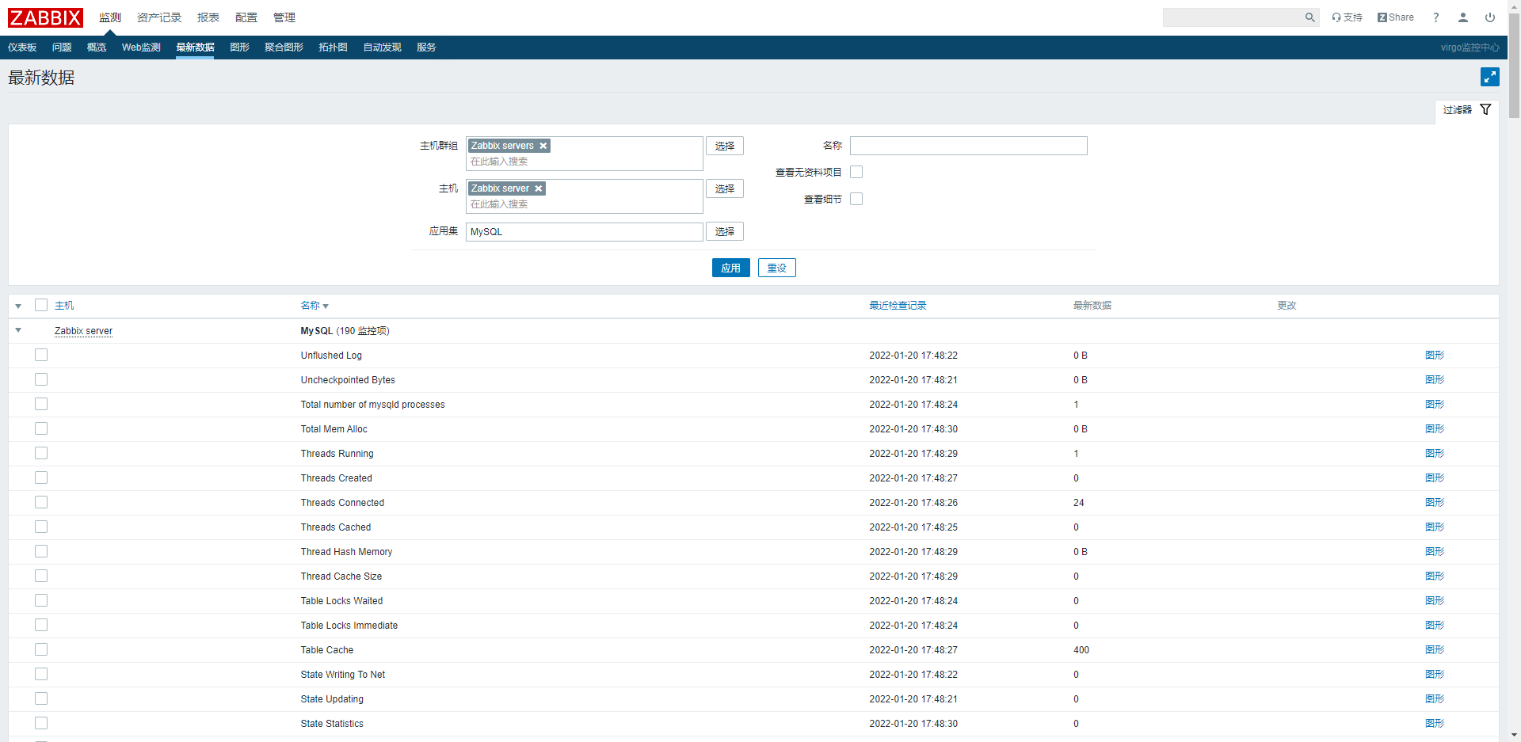Open the Share link
The height and width of the screenshot is (742, 1521).
pos(1396,17)
